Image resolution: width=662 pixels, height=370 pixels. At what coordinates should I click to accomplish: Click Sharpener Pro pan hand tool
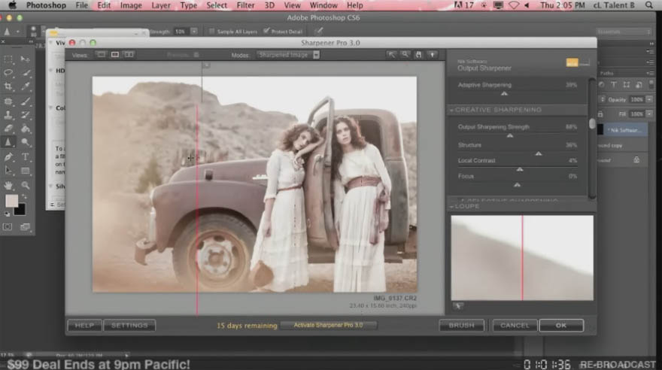click(x=418, y=55)
